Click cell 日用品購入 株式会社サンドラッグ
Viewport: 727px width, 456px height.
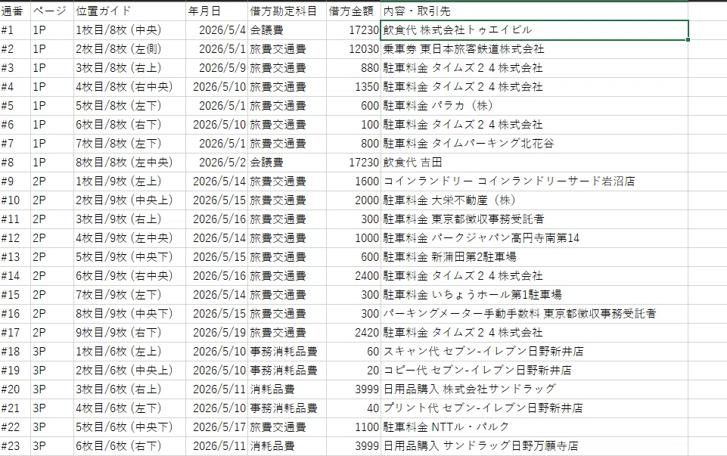tap(534, 389)
